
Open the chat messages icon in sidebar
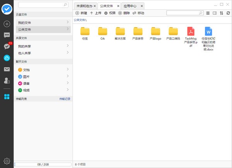(7, 35)
